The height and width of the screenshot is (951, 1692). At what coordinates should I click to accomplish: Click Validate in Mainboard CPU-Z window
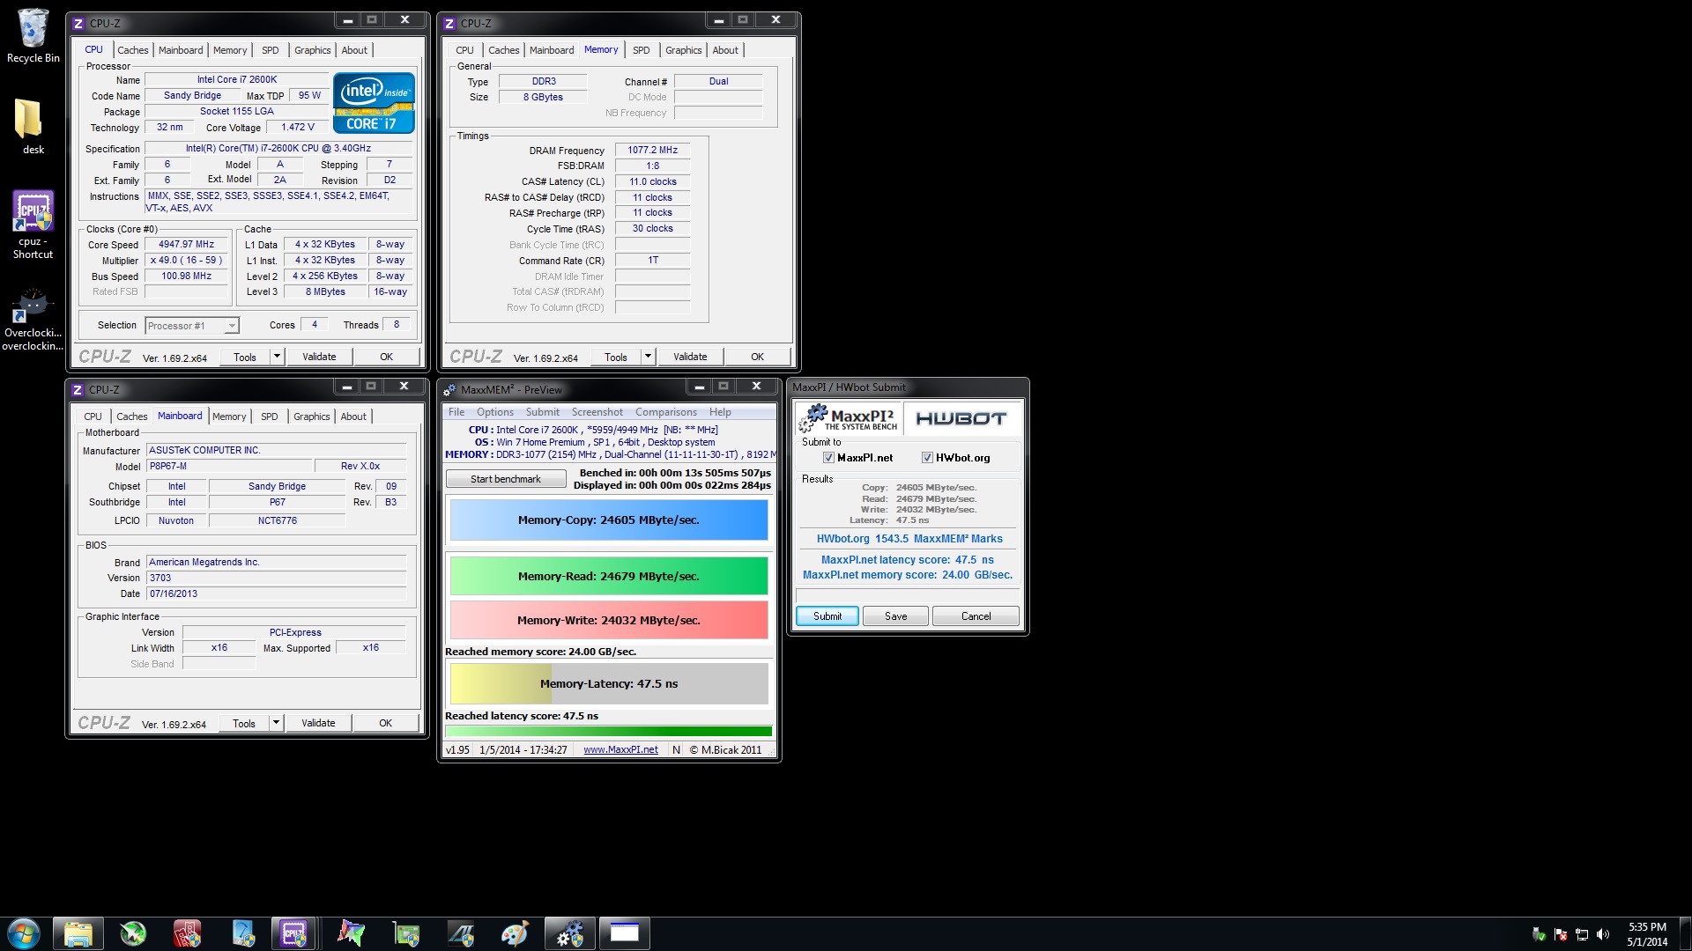coord(318,723)
